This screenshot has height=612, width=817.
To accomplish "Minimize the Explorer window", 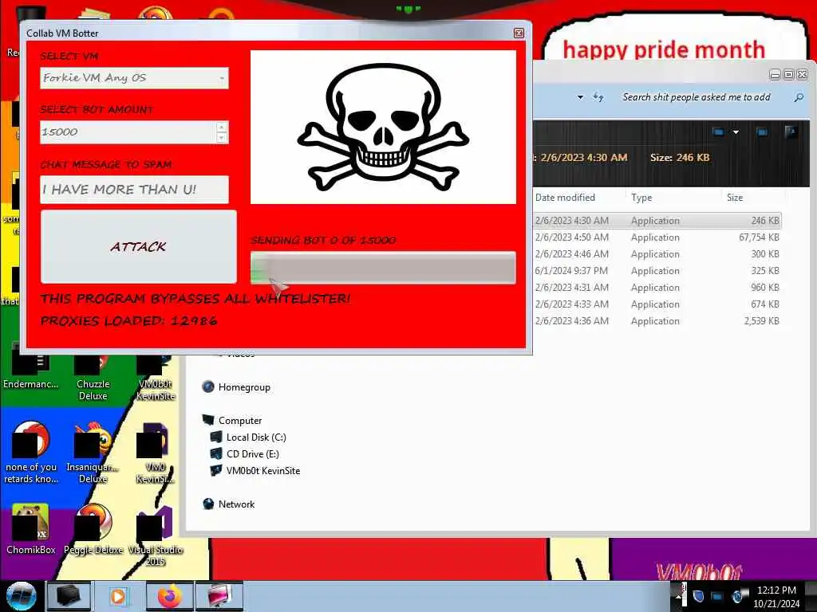I will (x=775, y=75).
